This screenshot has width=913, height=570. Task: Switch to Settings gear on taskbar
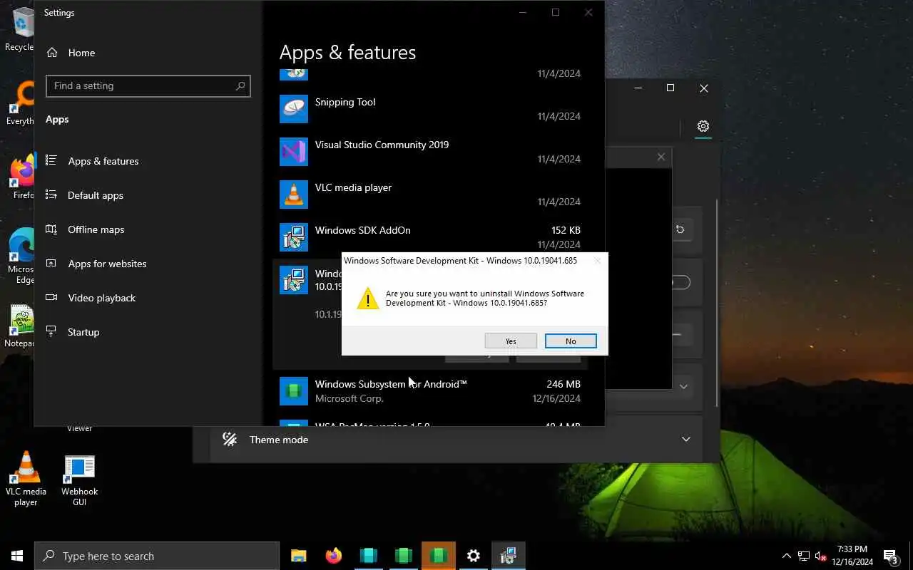474,556
